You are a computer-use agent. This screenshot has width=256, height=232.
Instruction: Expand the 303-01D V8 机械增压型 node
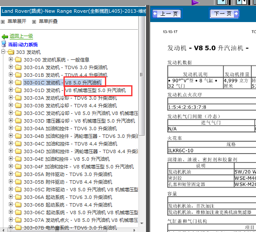[x=11, y=89]
